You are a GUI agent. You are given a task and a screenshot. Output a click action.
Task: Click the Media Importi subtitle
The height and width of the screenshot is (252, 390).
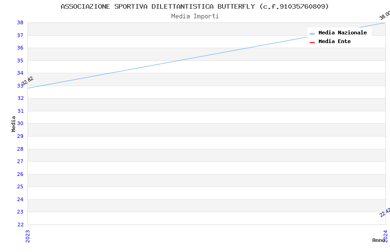195,16
